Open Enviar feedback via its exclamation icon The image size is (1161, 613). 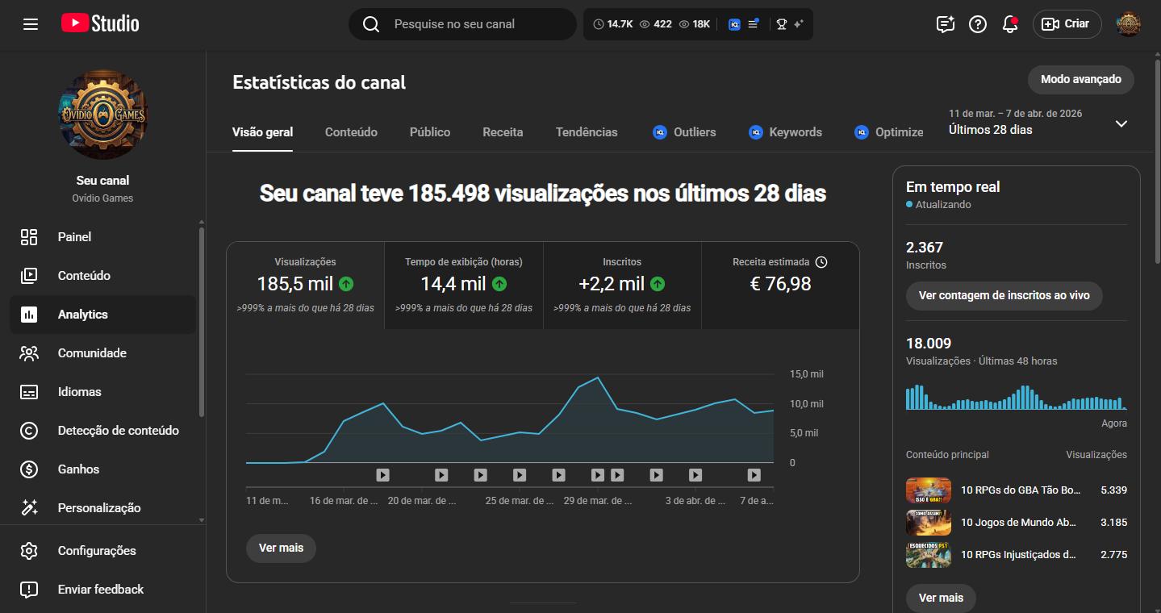(29, 590)
